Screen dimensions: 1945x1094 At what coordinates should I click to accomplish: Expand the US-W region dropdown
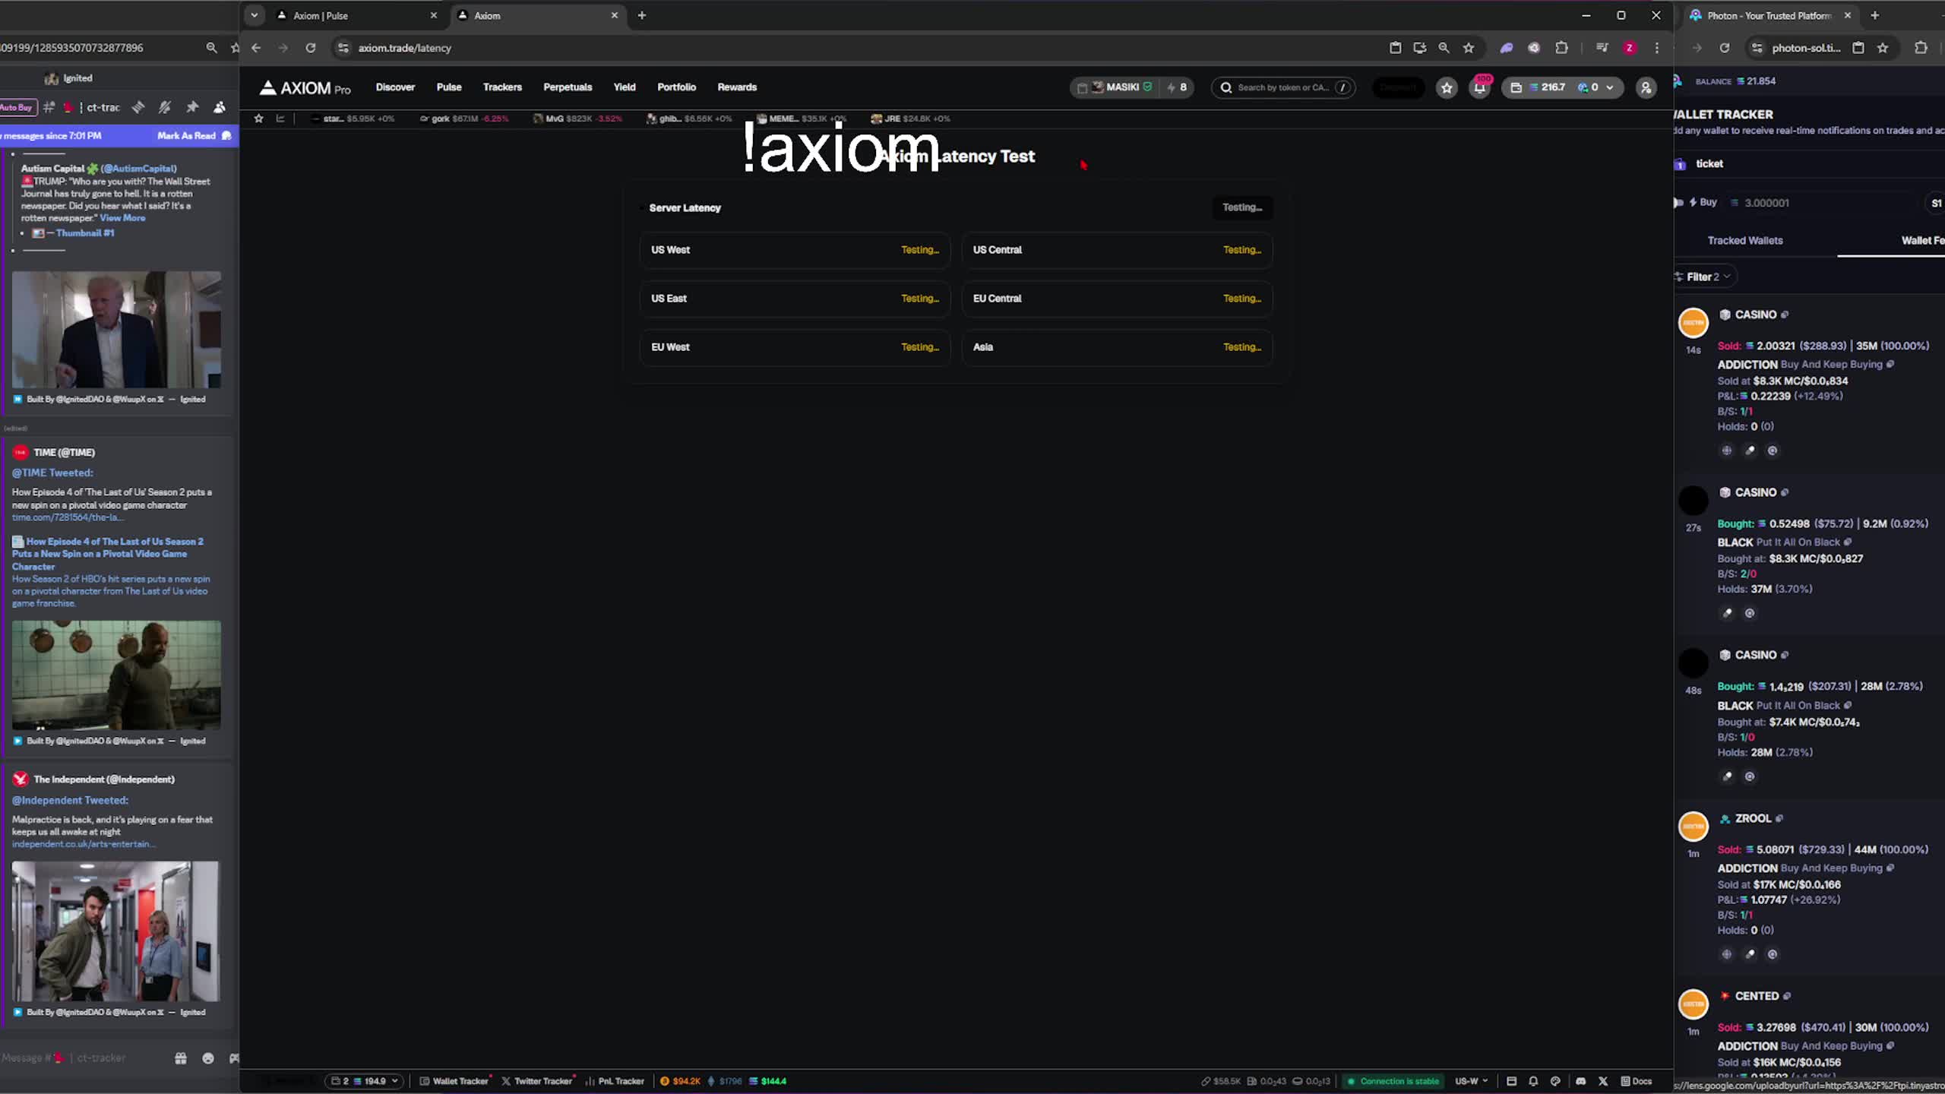point(1471,1081)
